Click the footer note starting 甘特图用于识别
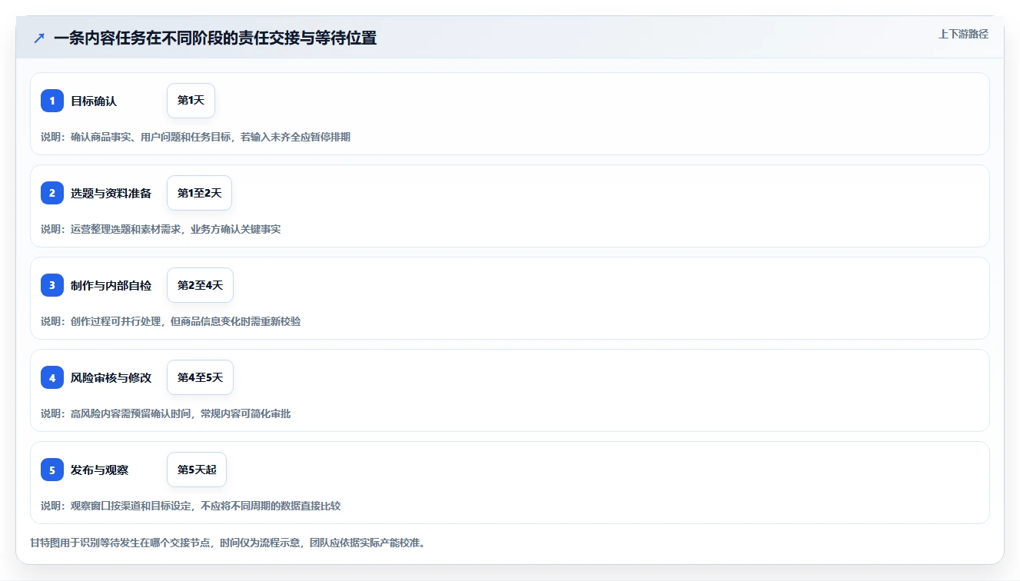This screenshot has height=581, width=1020. tap(228, 543)
